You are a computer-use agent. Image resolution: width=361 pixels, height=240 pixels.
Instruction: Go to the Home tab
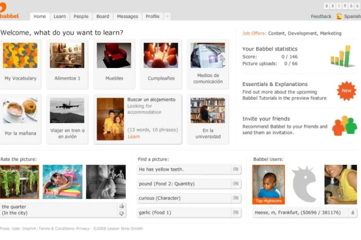click(x=40, y=17)
